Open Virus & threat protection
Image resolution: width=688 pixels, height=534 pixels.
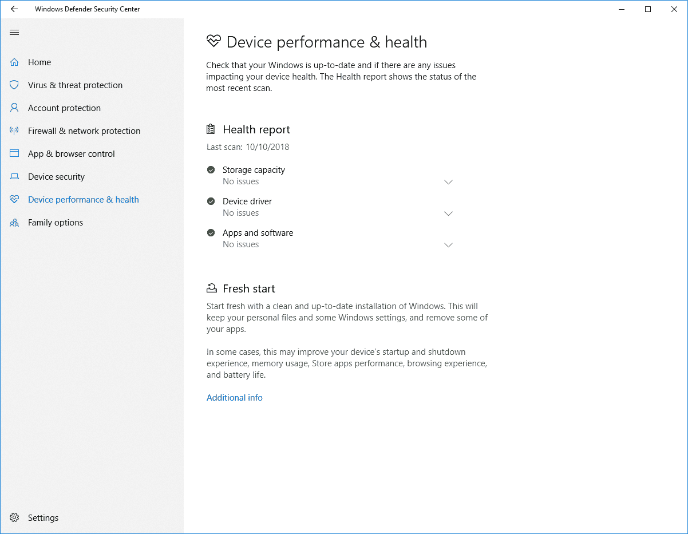tap(75, 85)
